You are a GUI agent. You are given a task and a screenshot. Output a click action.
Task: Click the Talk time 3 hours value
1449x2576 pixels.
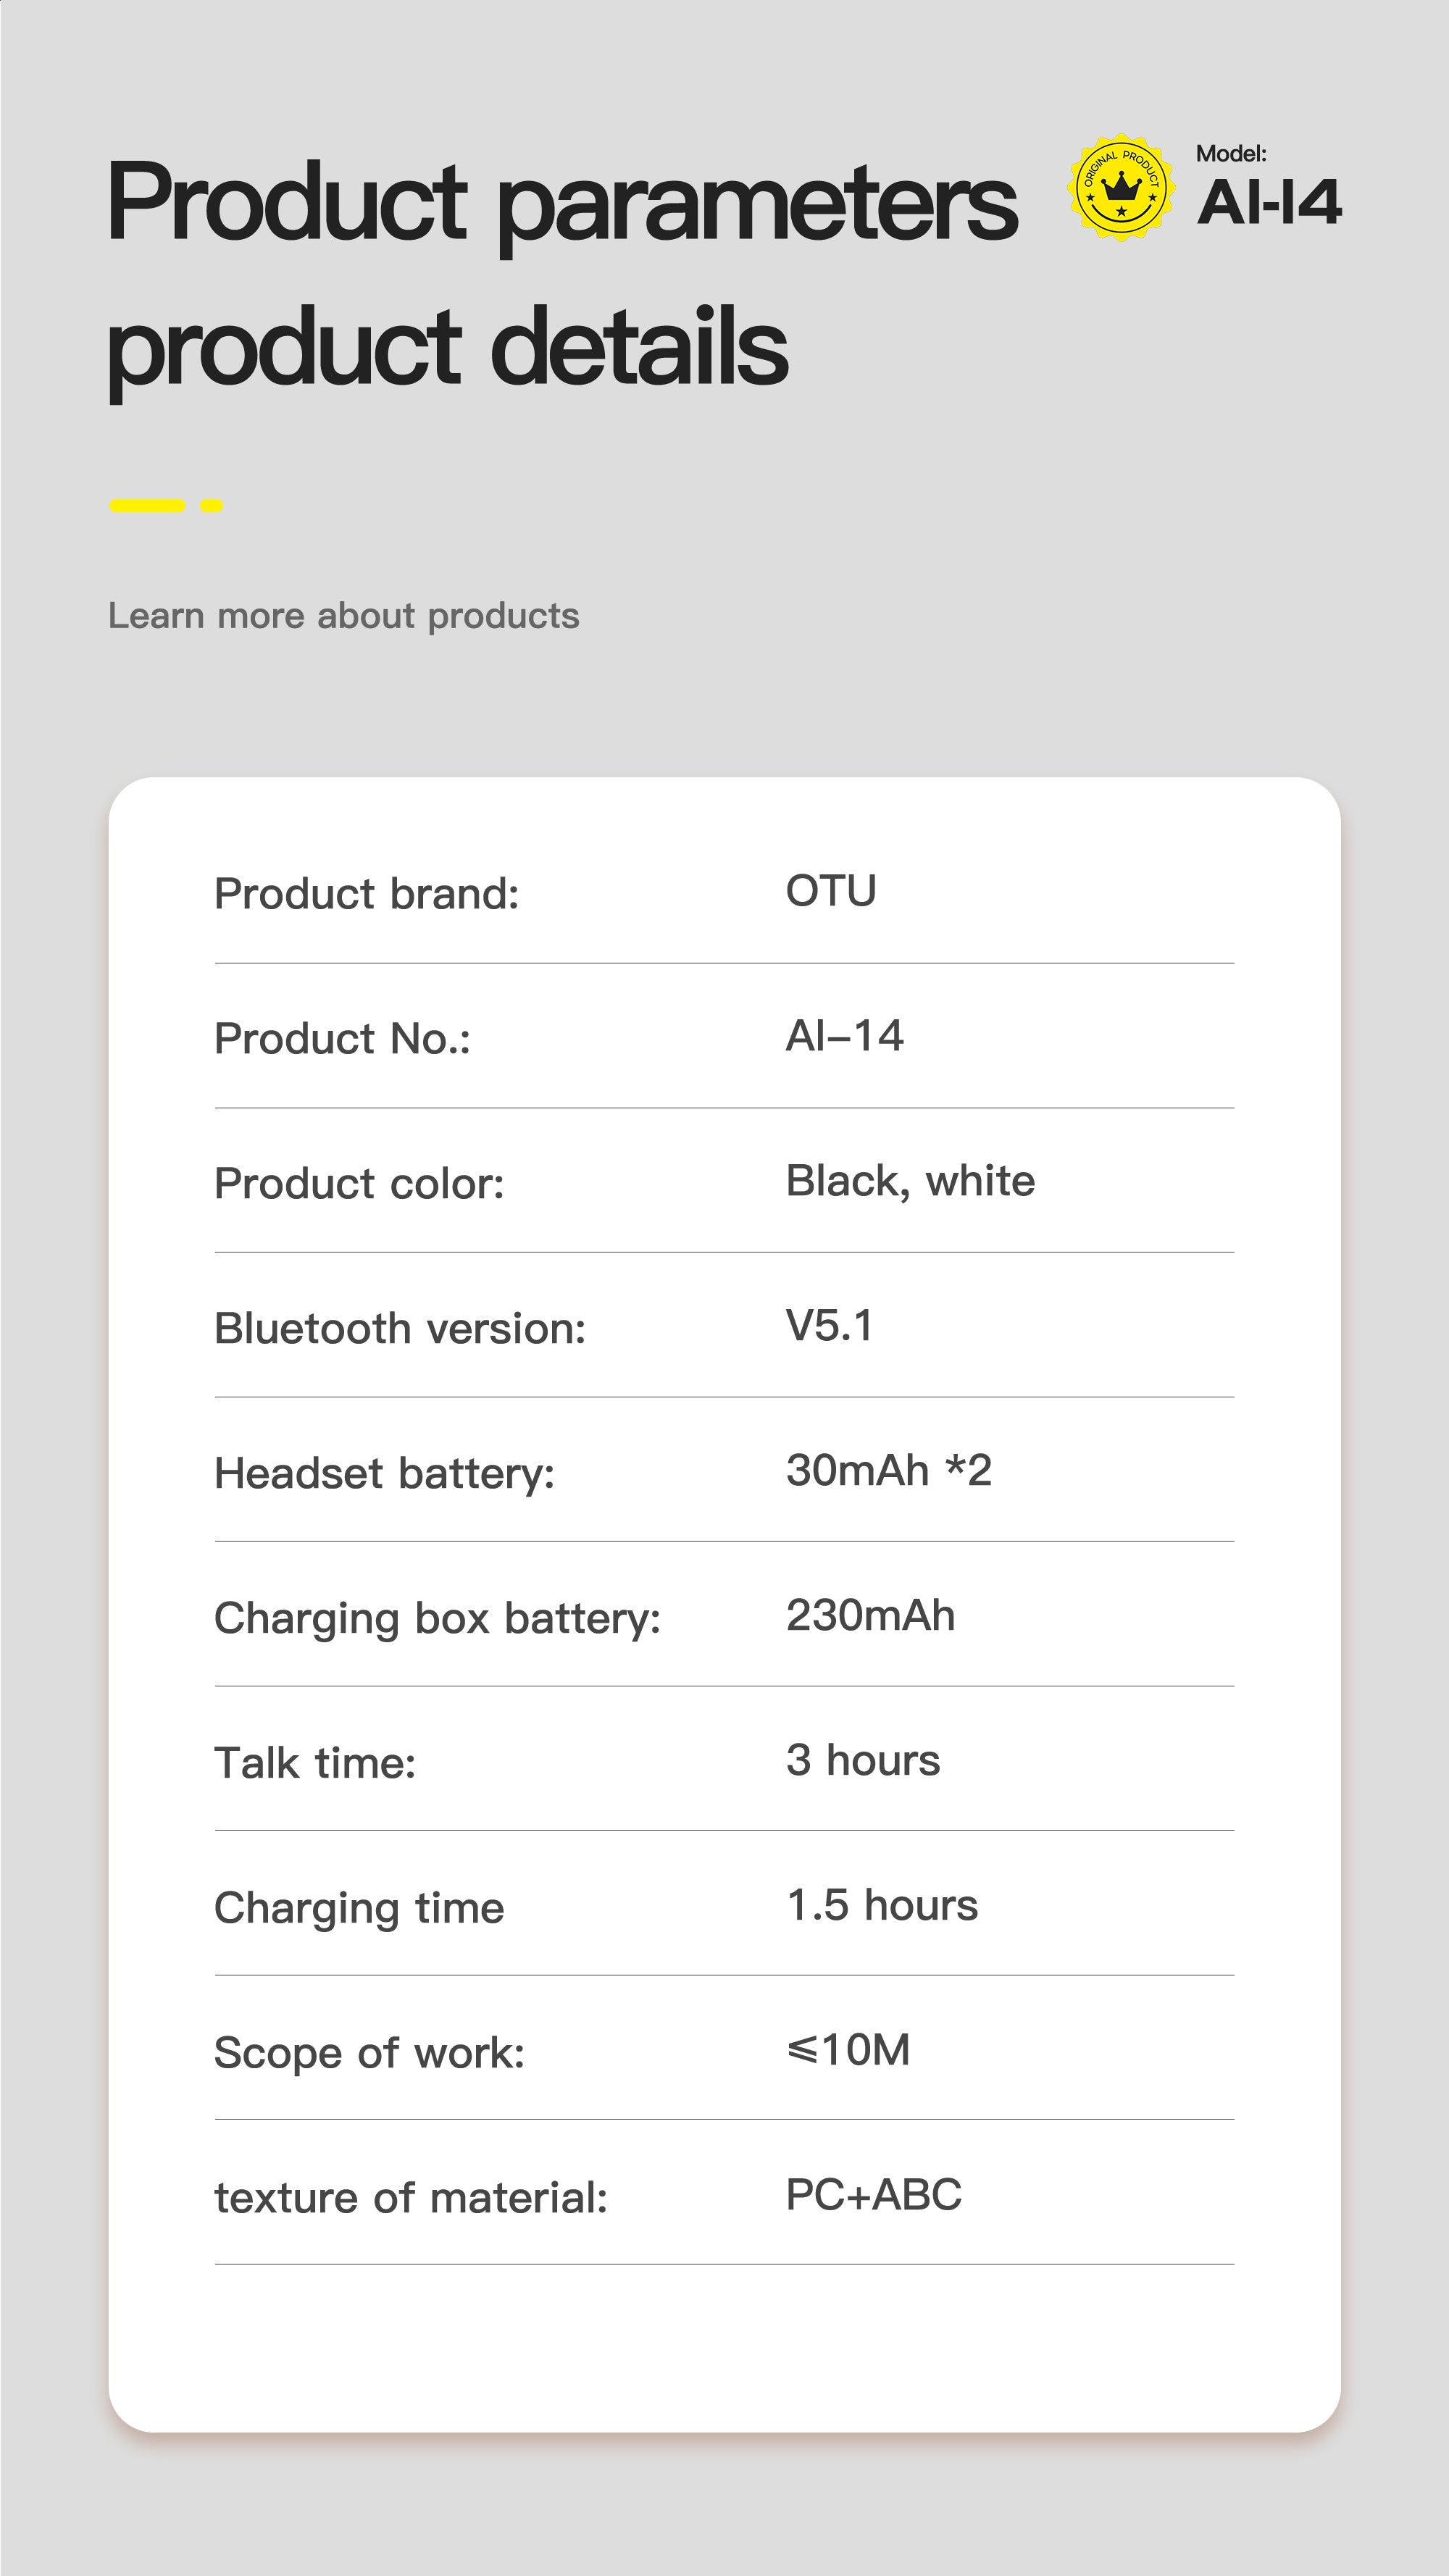[x=862, y=1760]
